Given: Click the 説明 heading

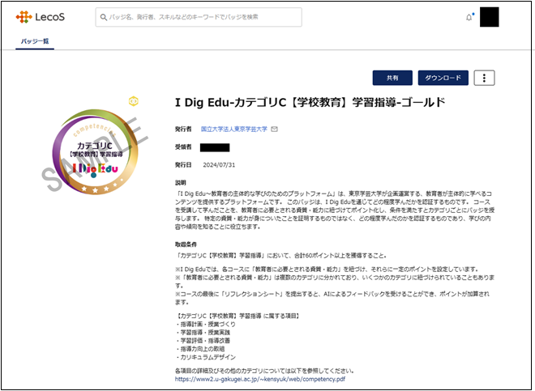Looking at the screenshot, I should click(181, 183).
